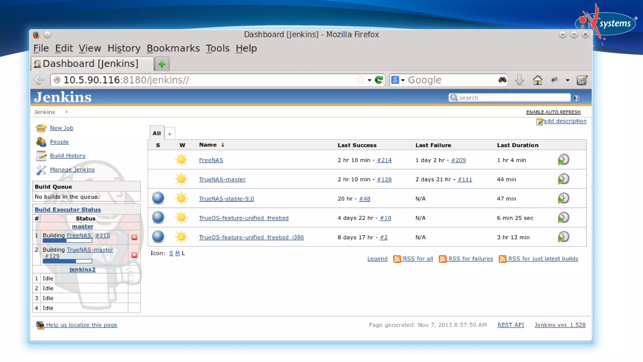643x362 pixels.
Task: Schedule a build for TrueNAS-stable-9.0
Action: point(563,198)
